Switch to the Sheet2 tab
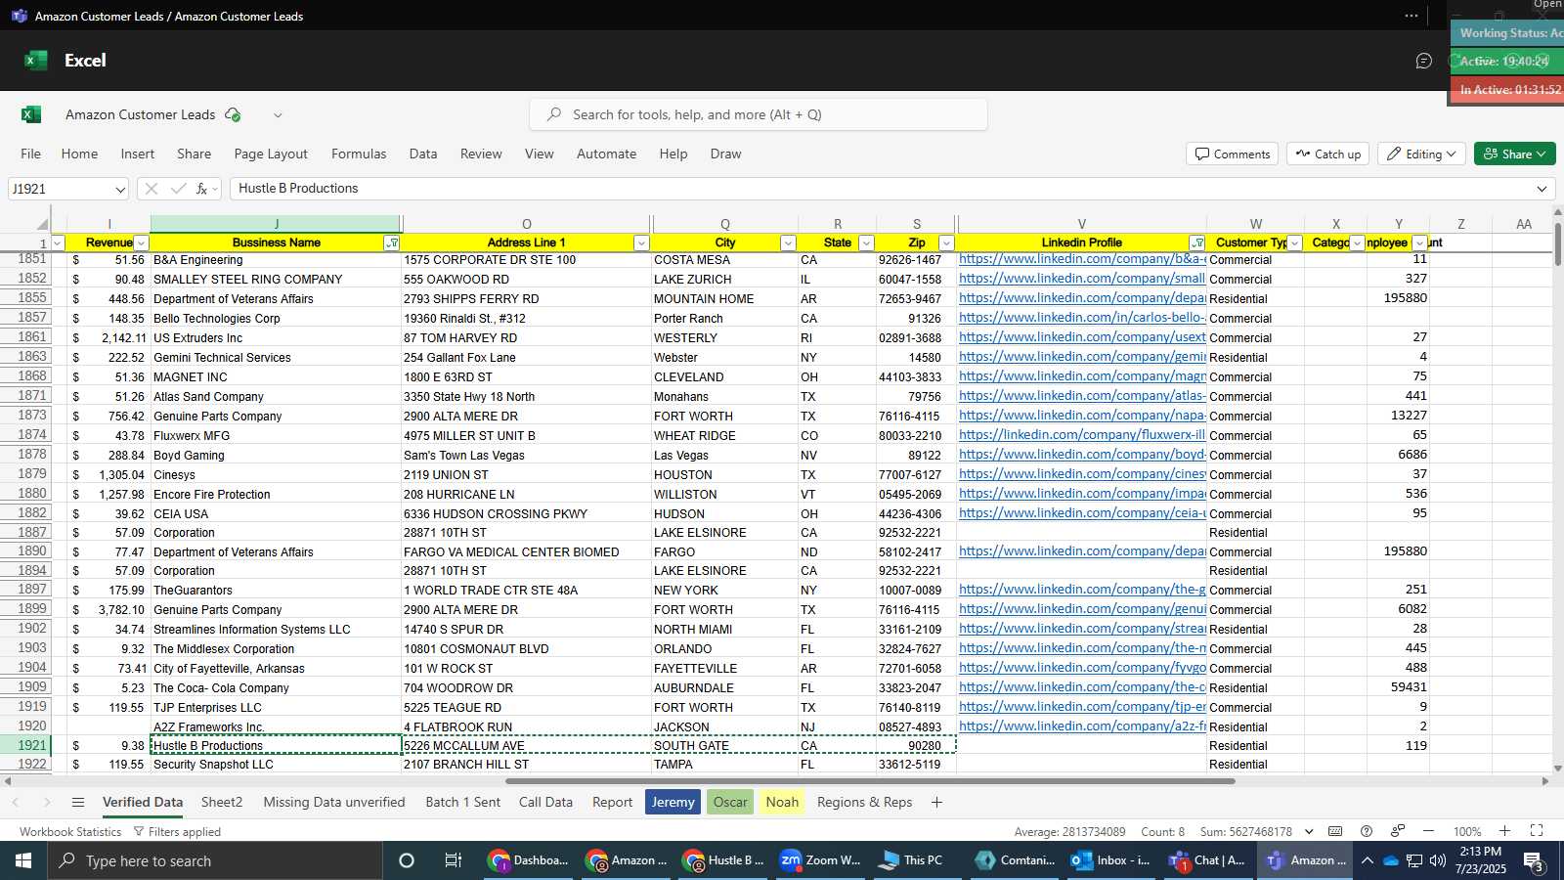This screenshot has height=880, width=1564. [222, 803]
